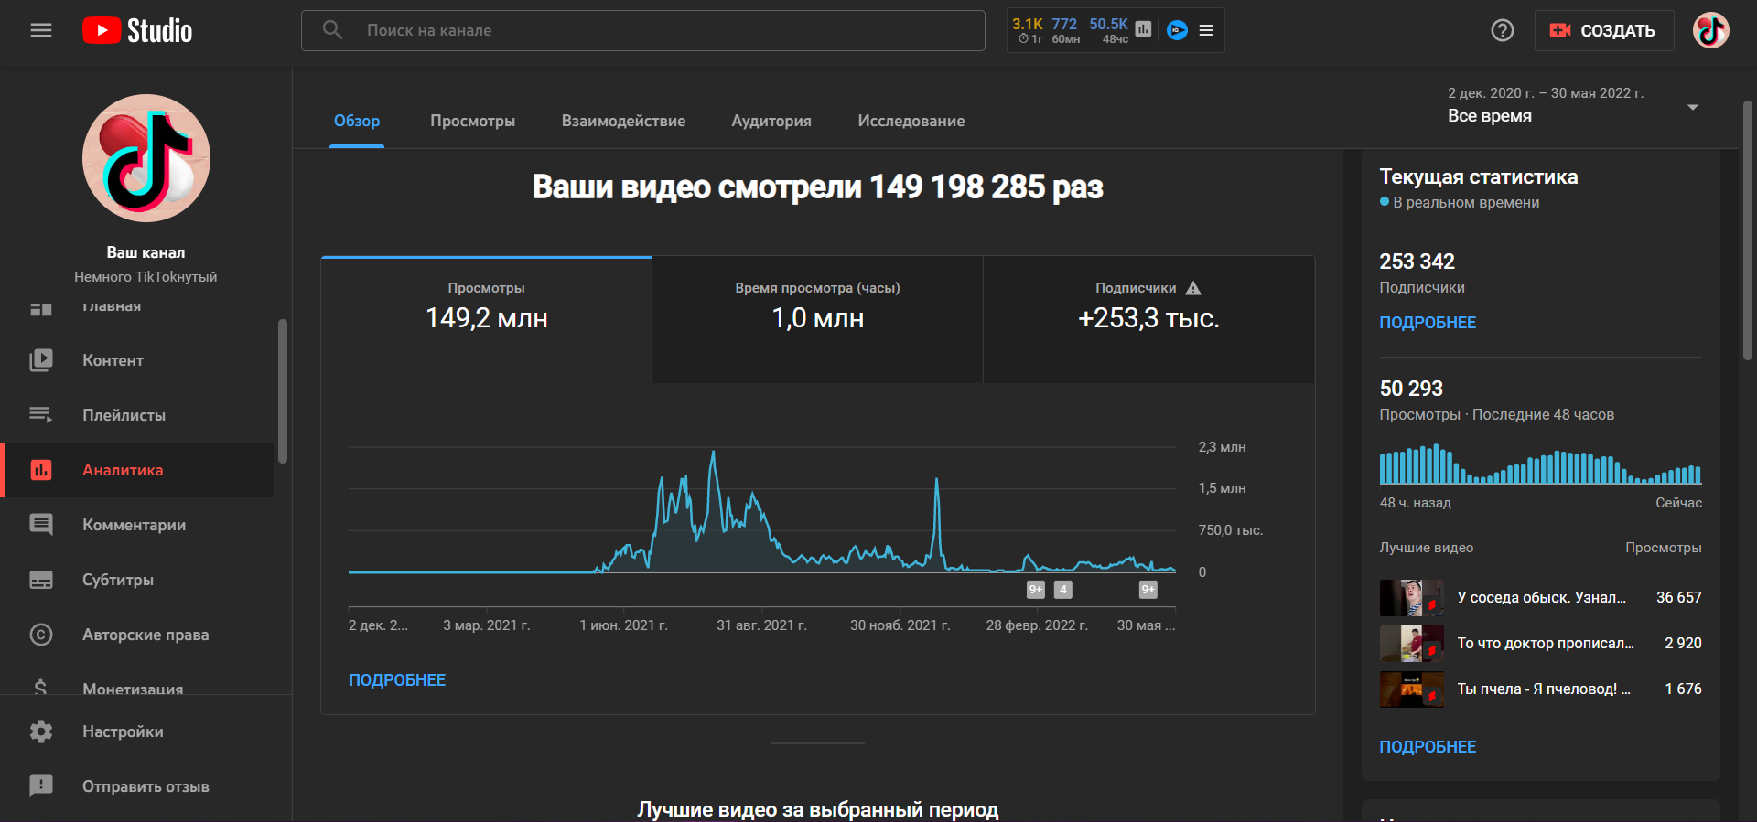Switch to the Обзор tab
This screenshot has height=822, width=1757.
[x=357, y=121]
